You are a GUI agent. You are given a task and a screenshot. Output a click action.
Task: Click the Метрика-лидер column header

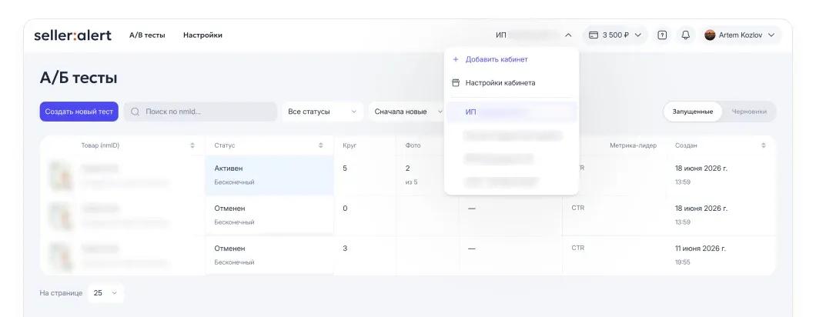(633, 145)
